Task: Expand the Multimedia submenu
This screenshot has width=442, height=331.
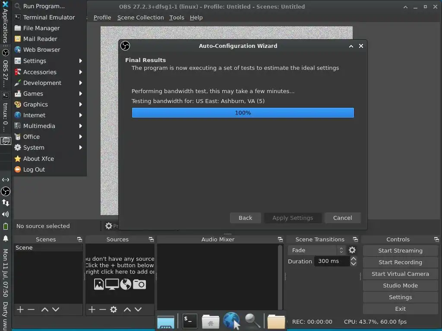Action: [49, 126]
